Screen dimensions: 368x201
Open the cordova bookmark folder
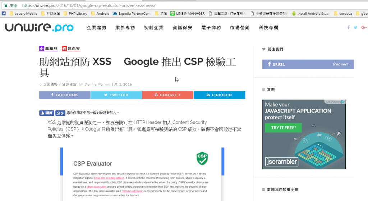[x=343, y=13]
